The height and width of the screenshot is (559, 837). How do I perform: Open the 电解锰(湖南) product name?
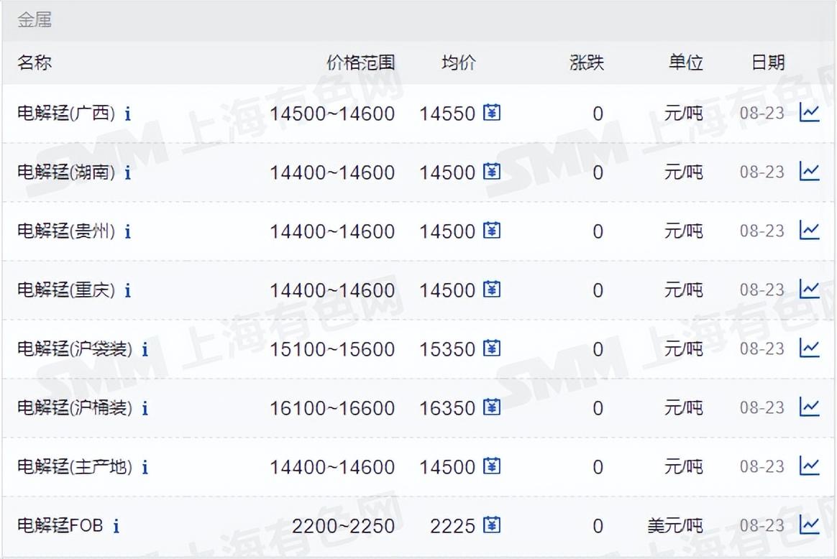[x=66, y=172]
